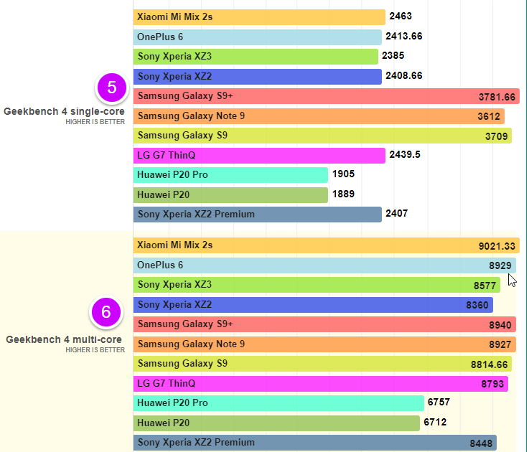Click the Sony Xperia XZ3 single-core bar
The width and height of the screenshot is (529, 452).
coord(256,57)
